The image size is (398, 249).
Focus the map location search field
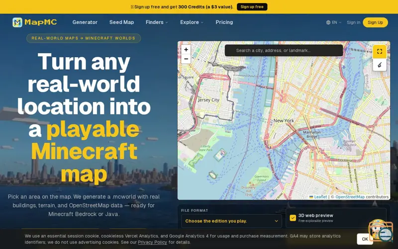284,50
